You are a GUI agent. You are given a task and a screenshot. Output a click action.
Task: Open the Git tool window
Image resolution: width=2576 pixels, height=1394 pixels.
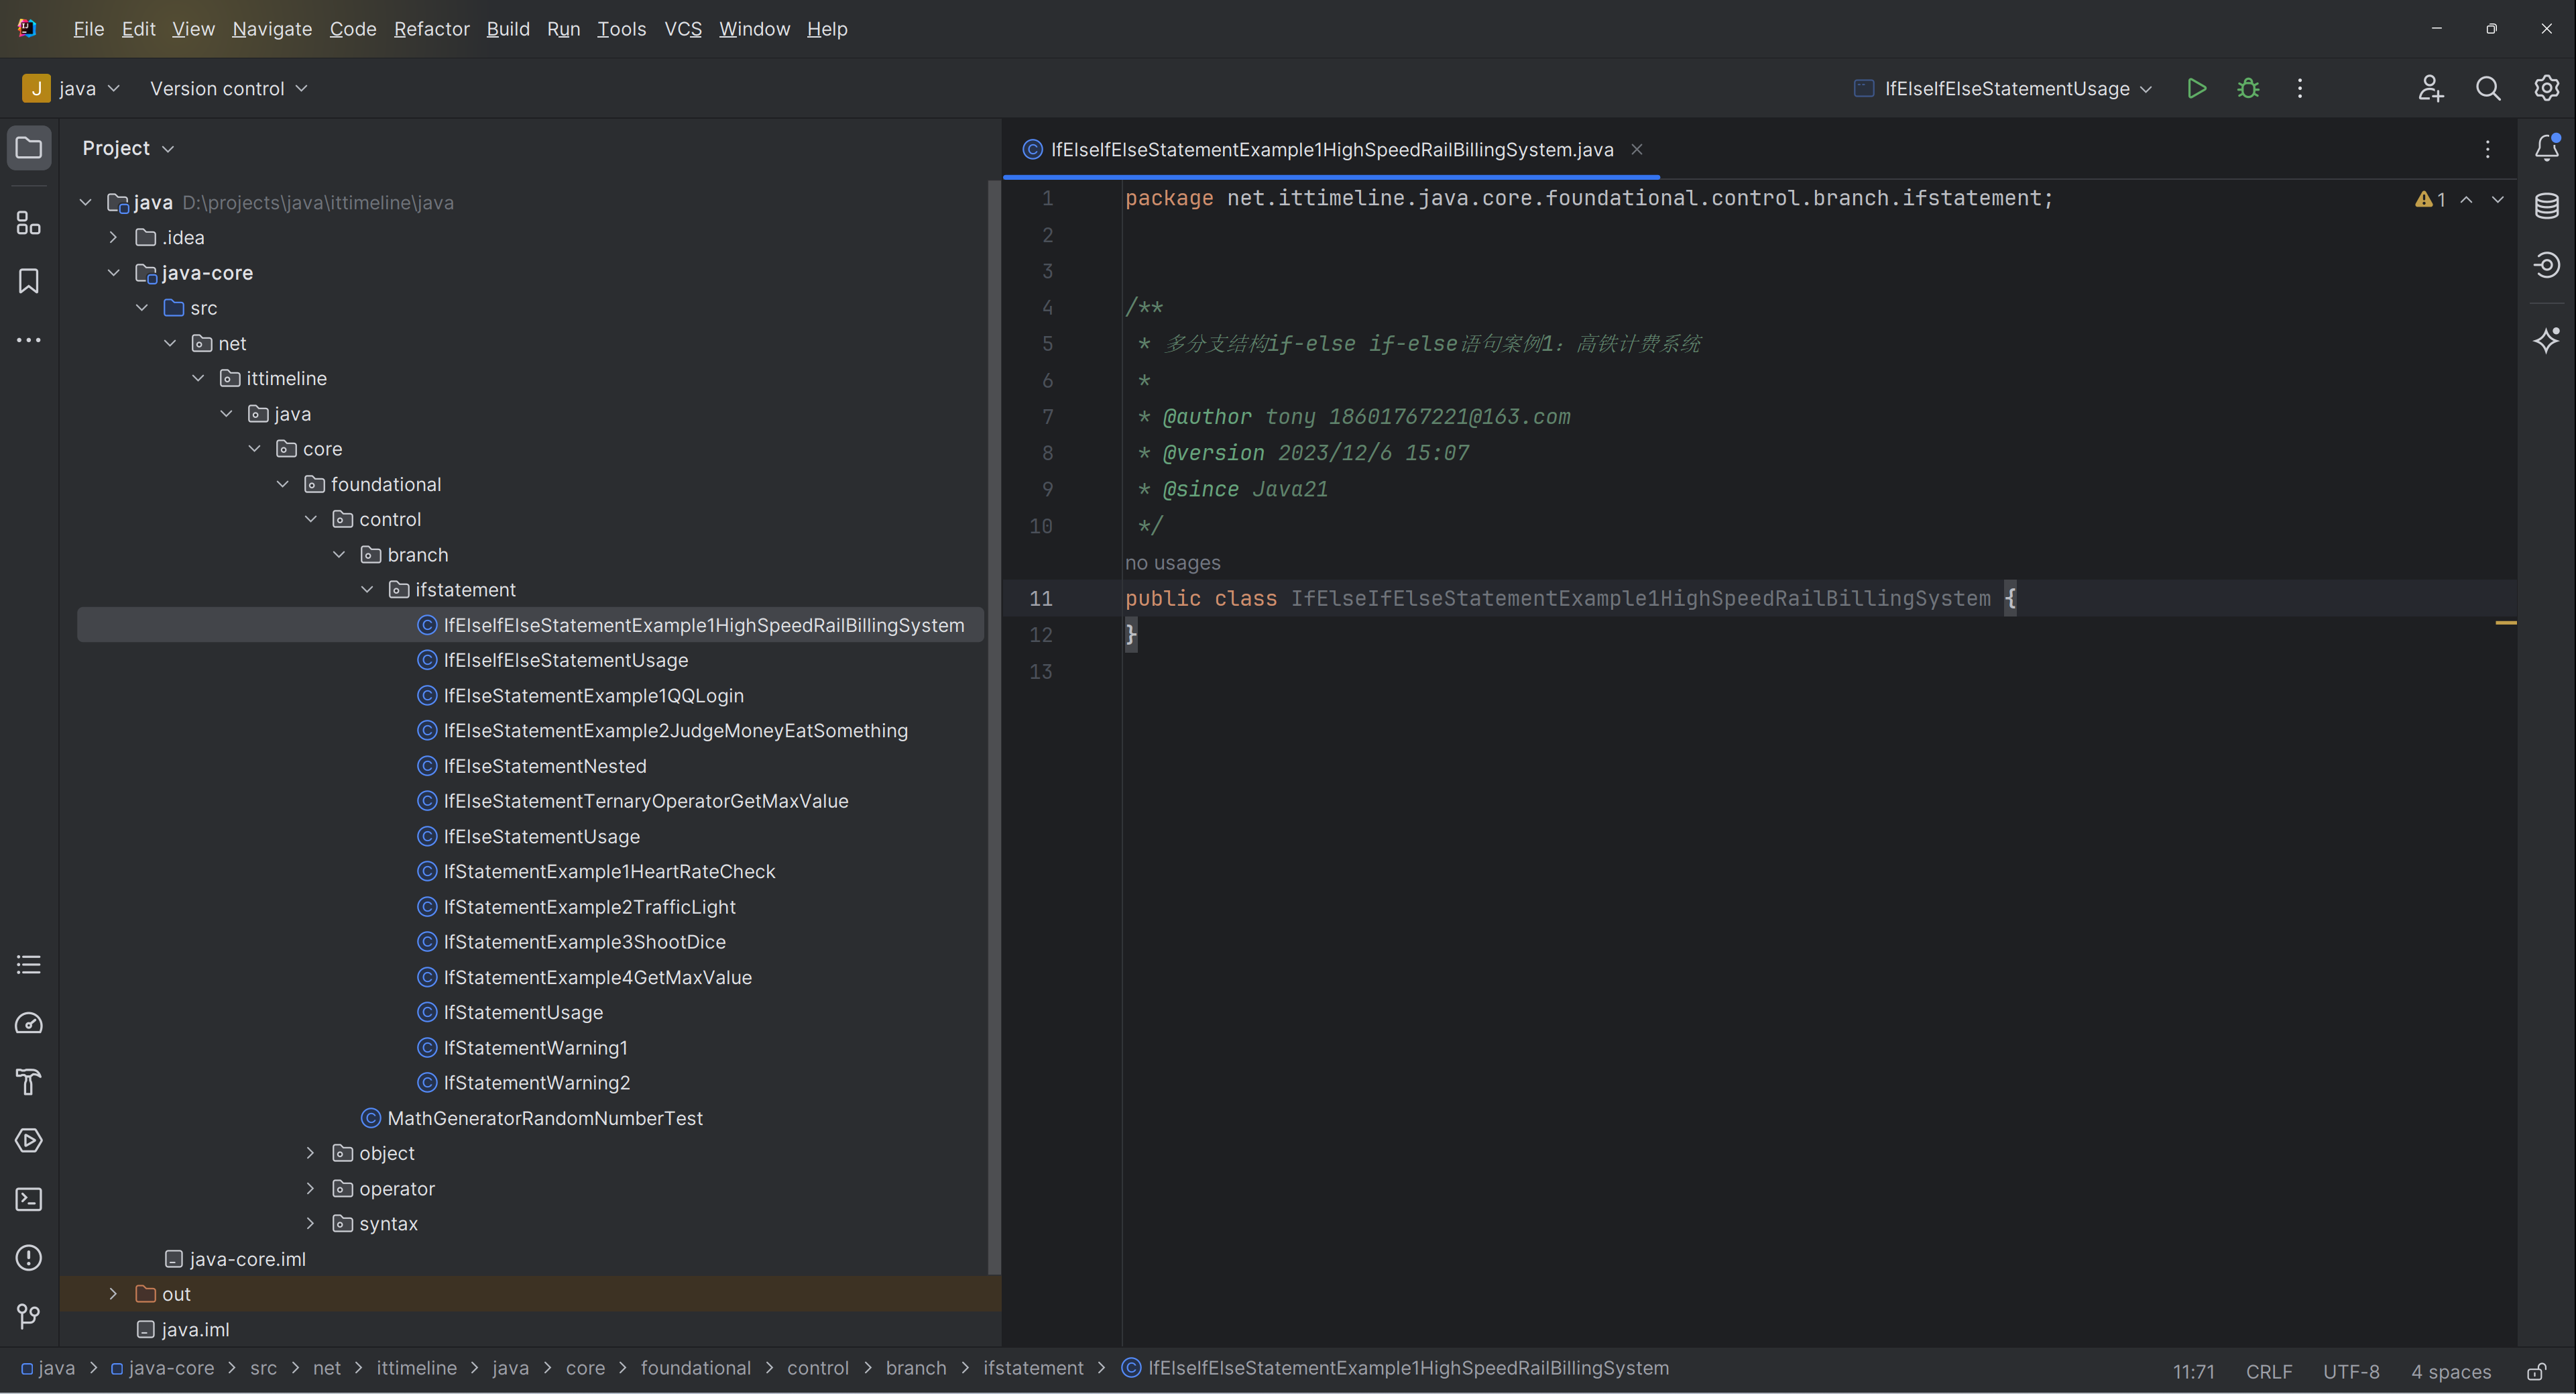point(29,1317)
